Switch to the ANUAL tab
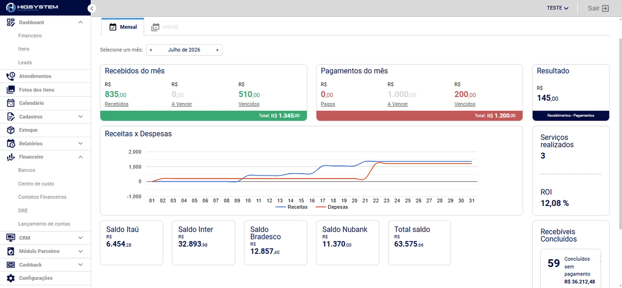The height and width of the screenshot is (288, 622). pos(165,27)
